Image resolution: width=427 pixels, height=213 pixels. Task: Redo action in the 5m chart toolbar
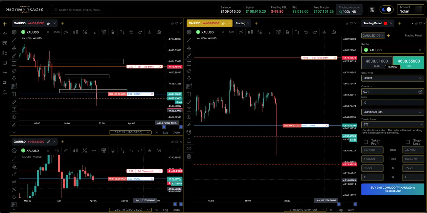point(315,32)
